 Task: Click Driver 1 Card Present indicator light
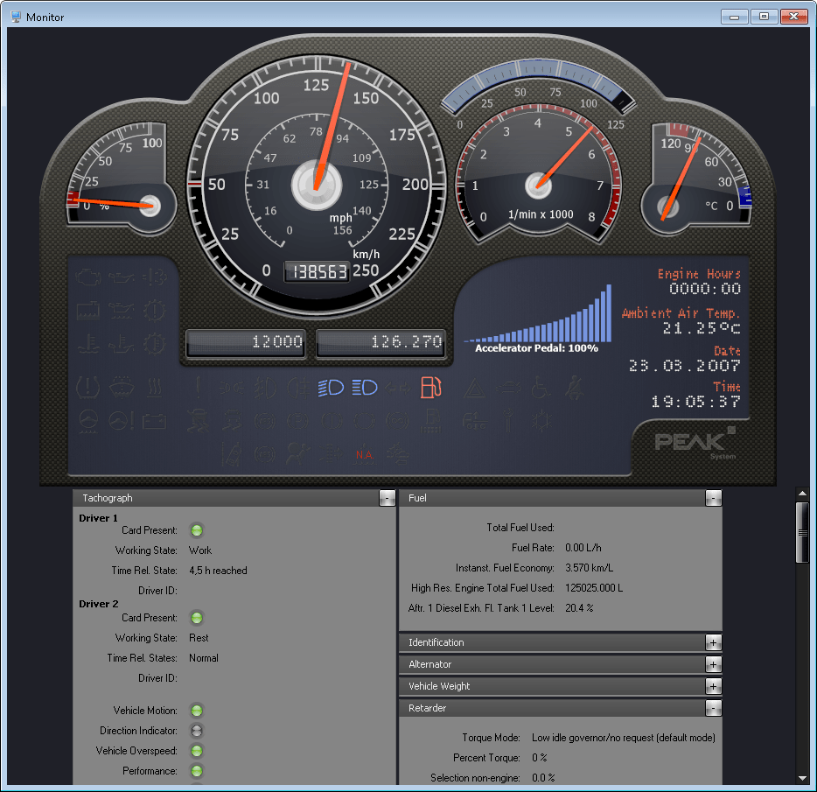[197, 530]
